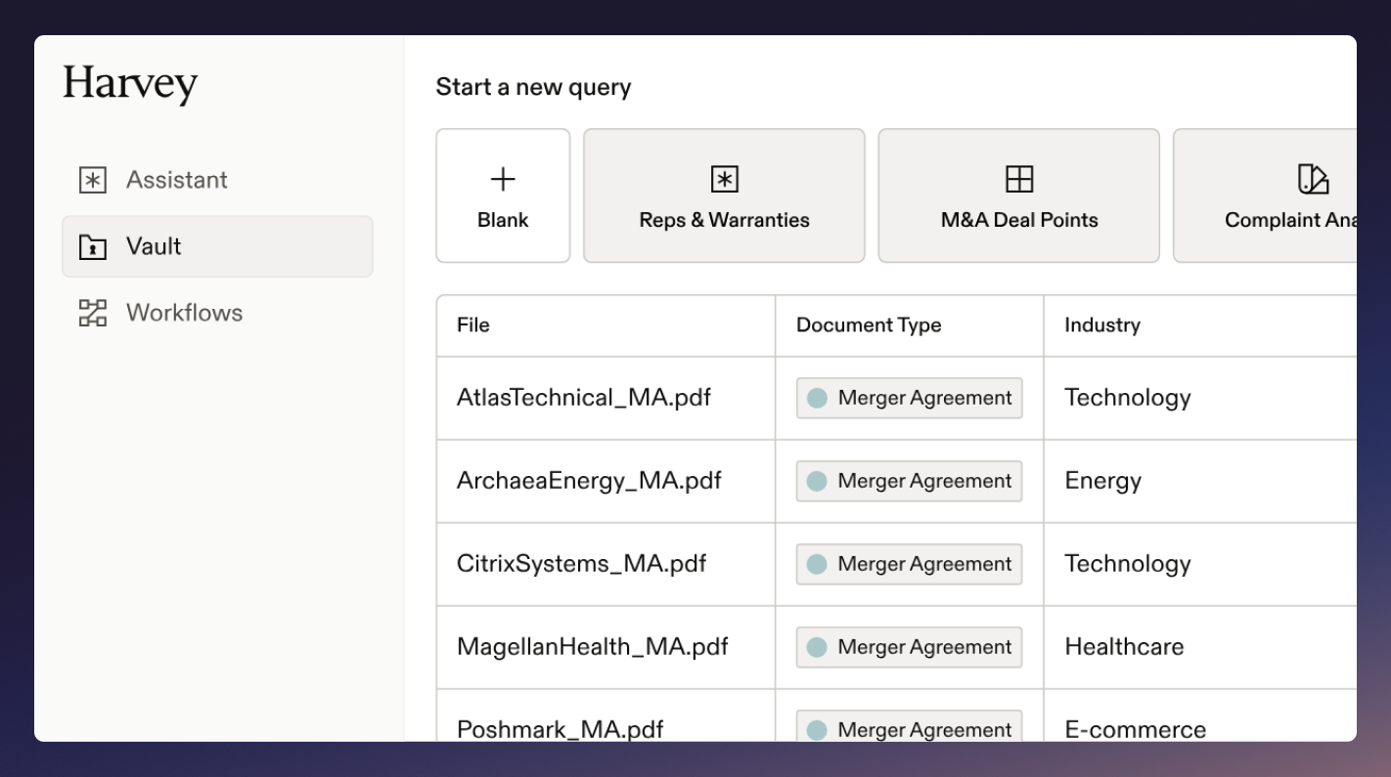The image size is (1391, 777).
Task: Open the M&A Deal Points template
Action: coord(1018,194)
